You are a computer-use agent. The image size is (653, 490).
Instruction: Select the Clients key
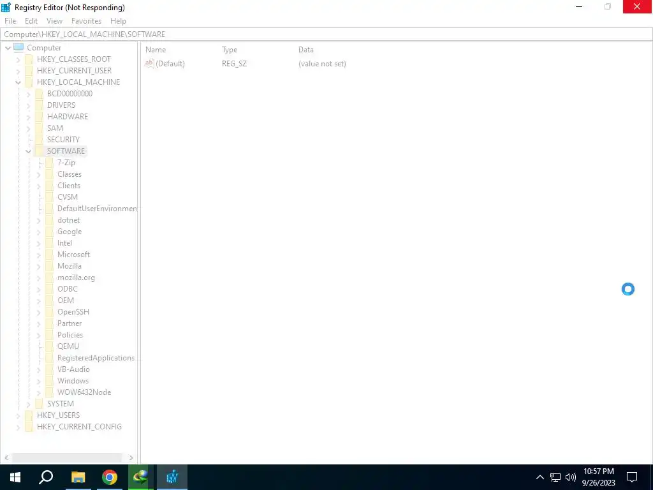[x=69, y=186]
